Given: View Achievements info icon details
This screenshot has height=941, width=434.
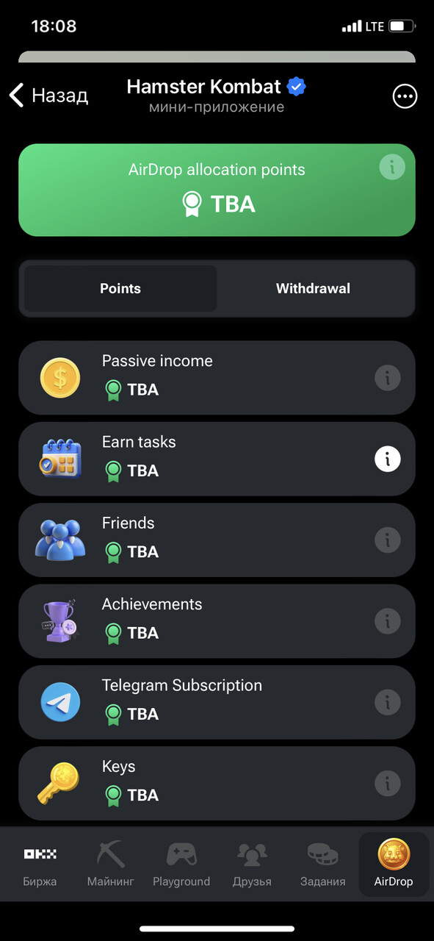Looking at the screenshot, I should (x=388, y=622).
